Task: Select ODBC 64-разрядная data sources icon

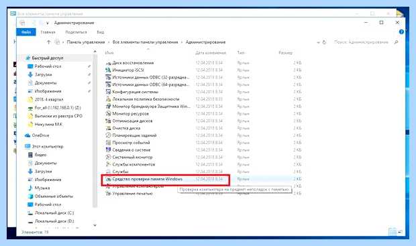Action: 108,84
